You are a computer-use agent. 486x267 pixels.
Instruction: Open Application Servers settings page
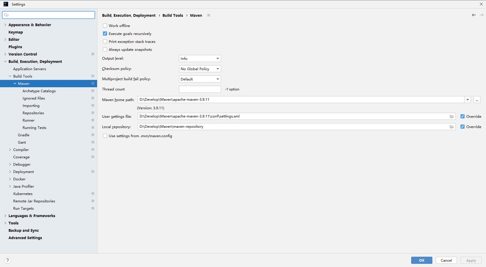(30, 69)
